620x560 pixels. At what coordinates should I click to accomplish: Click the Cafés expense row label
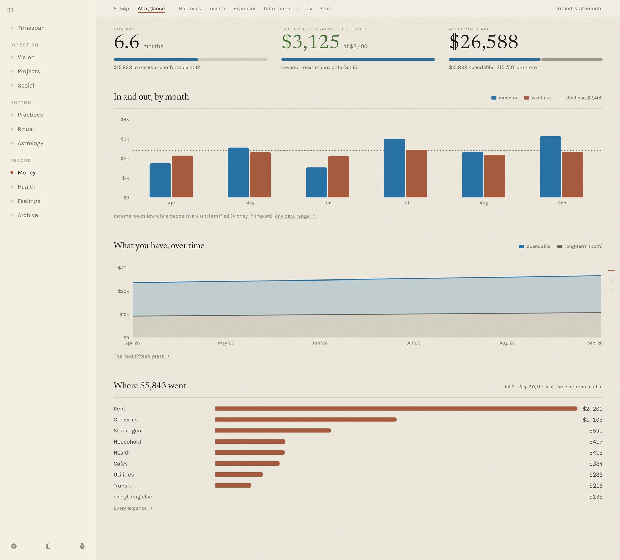click(x=121, y=464)
